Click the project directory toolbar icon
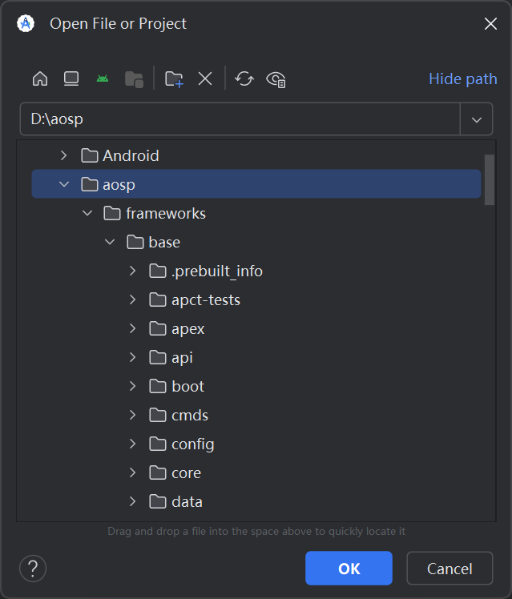Viewport: 512px width, 599px height. click(x=134, y=79)
